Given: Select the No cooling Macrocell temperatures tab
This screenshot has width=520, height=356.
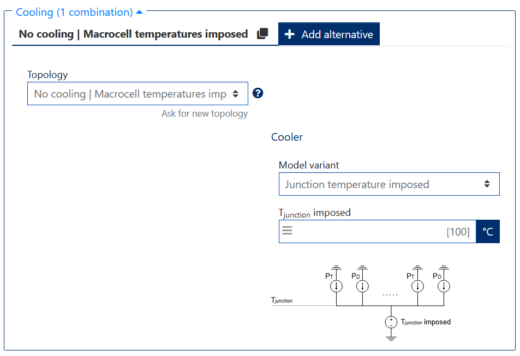Looking at the screenshot, I should 133,34.
